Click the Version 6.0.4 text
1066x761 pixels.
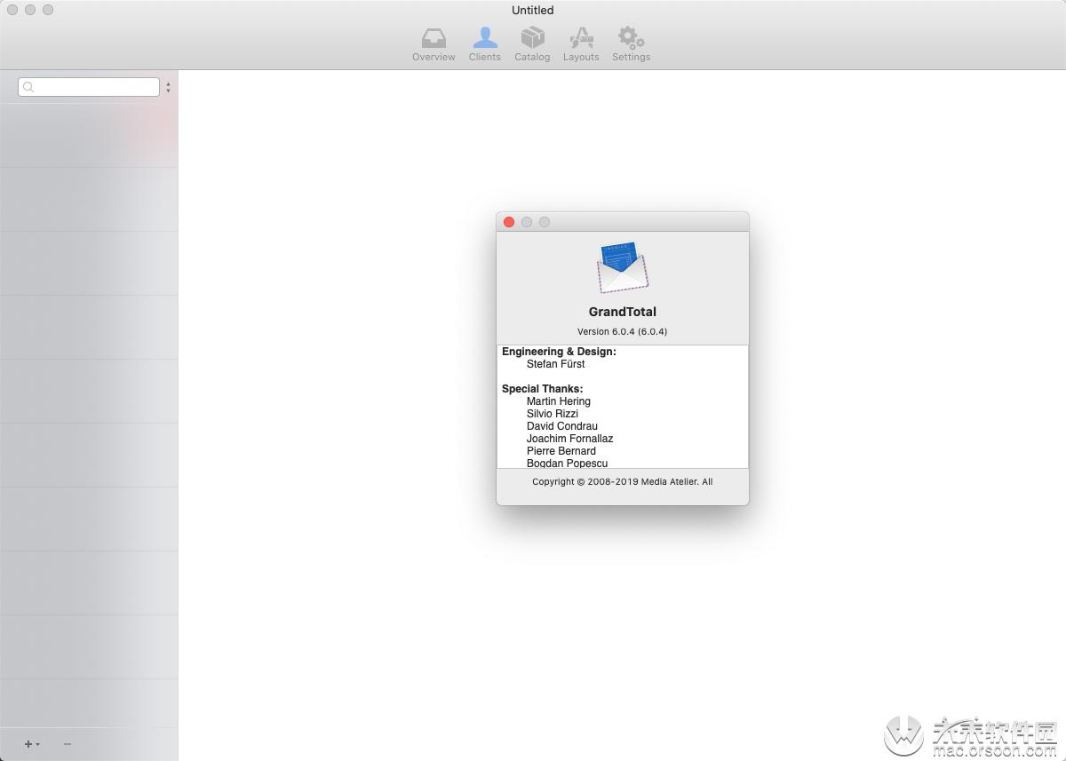[622, 331]
